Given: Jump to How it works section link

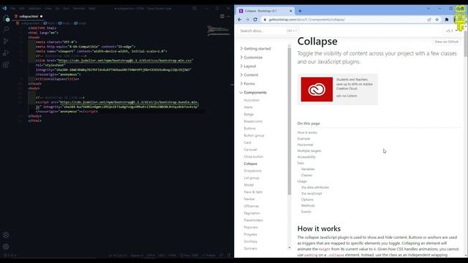Looking at the screenshot, I should [x=307, y=132].
